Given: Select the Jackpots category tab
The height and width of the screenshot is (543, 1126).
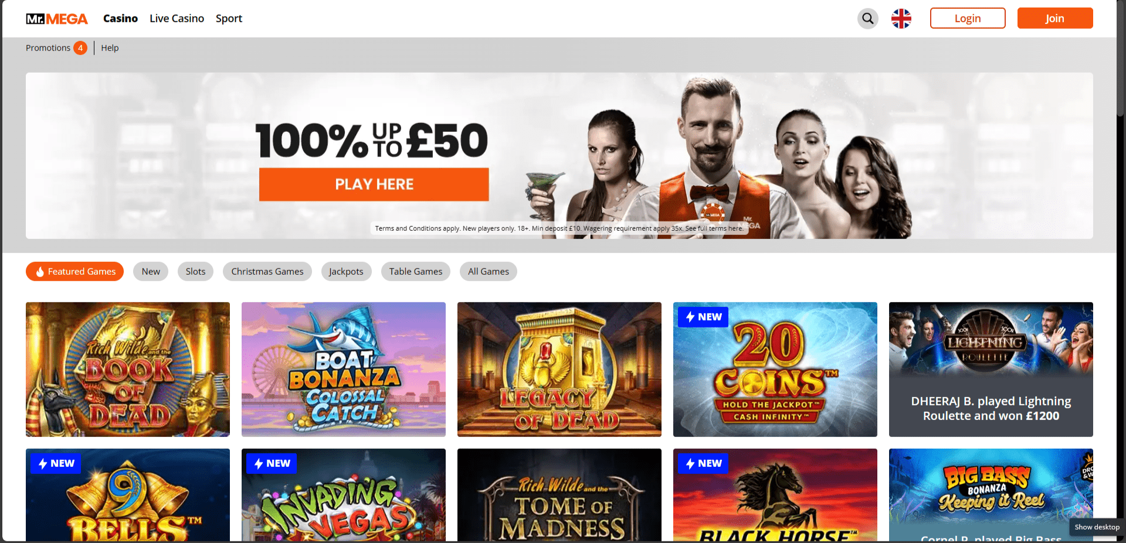Looking at the screenshot, I should pyautogui.click(x=346, y=271).
